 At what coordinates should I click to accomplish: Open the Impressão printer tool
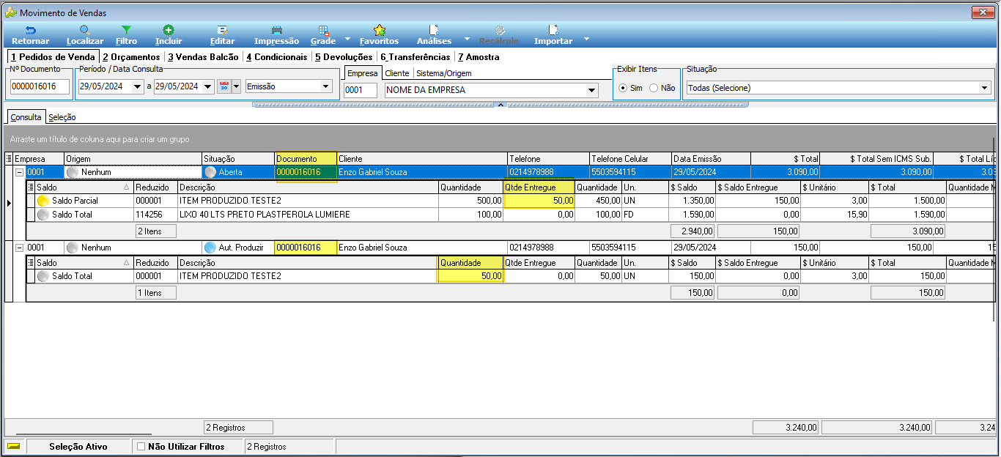(x=276, y=30)
